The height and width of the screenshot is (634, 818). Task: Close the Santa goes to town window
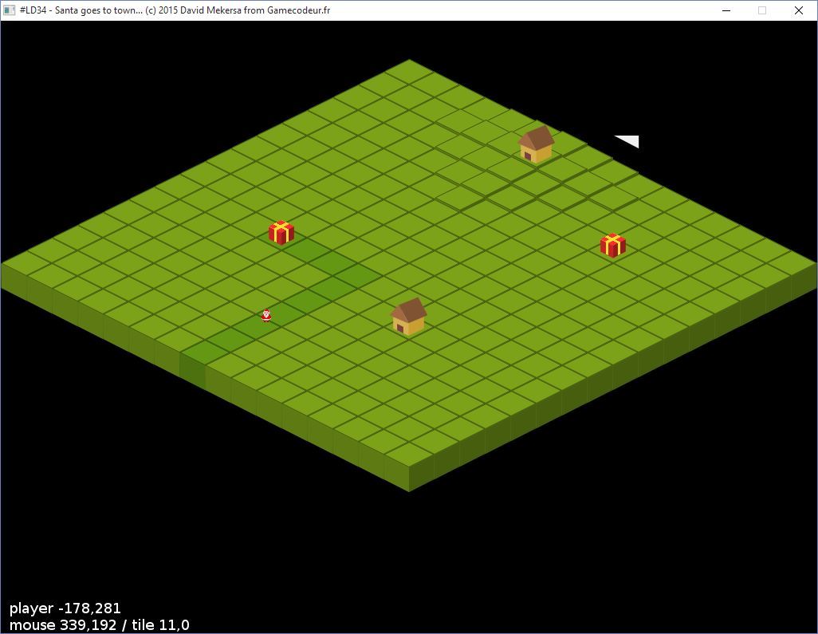pyautogui.click(x=798, y=10)
